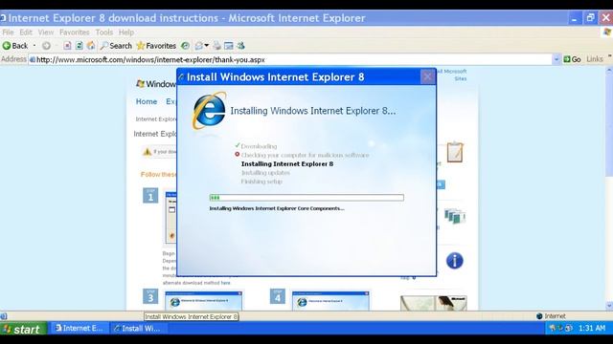Click the installer dialog close button
The image size is (613, 344).
(427, 76)
